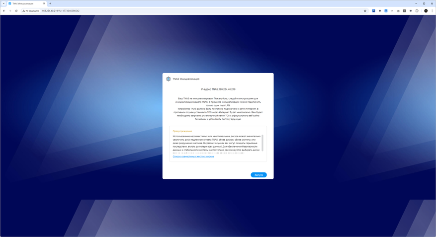Open the Chrome three-dot menu
436x237 pixels.
pyautogui.click(x=432, y=11)
